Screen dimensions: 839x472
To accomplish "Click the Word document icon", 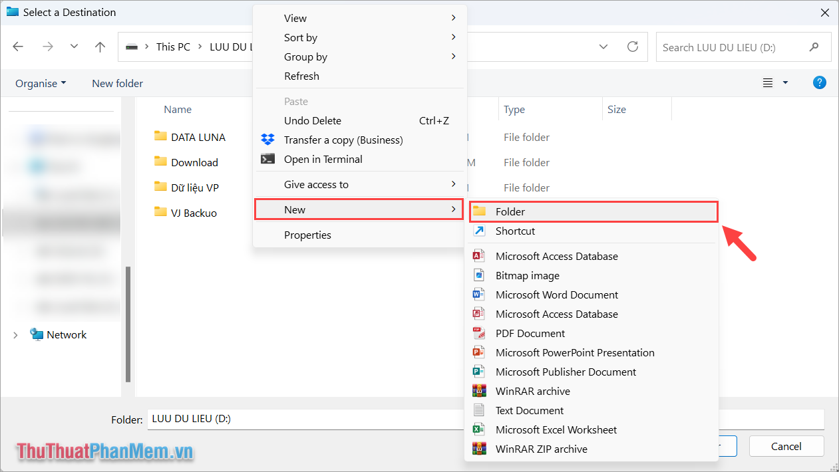I will (x=479, y=295).
